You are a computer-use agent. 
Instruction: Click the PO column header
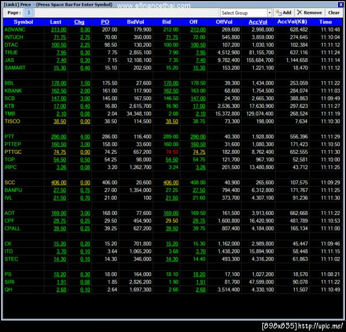(x=105, y=22)
